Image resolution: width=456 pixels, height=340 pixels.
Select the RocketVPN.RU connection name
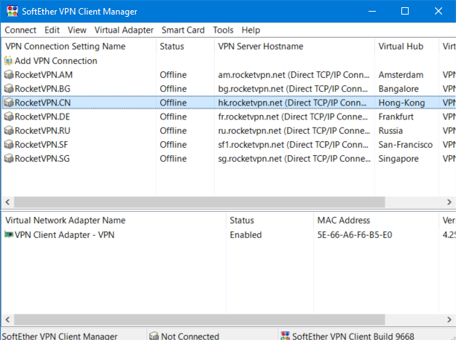click(x=42, y=130)
